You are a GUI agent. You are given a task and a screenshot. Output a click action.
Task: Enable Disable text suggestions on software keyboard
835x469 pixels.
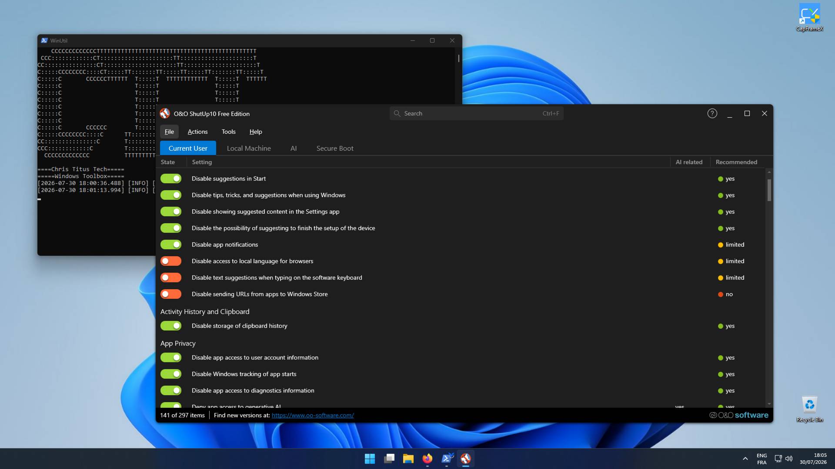pyautogui.click(x=171, y=277)
